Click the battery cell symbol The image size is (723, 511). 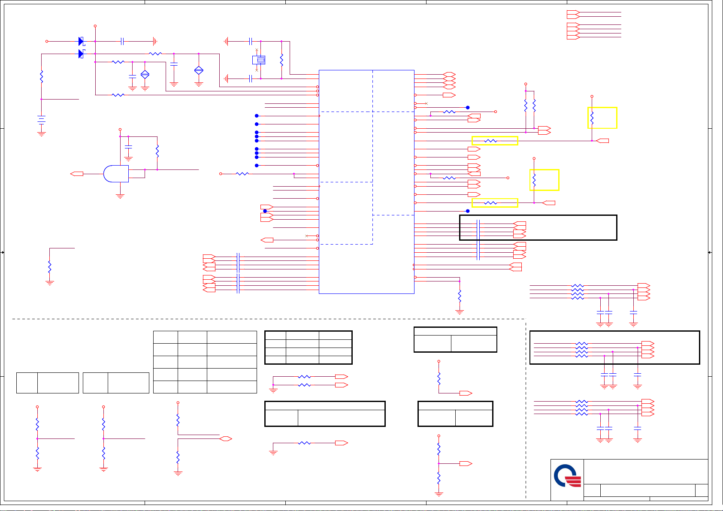click(41, 120)
